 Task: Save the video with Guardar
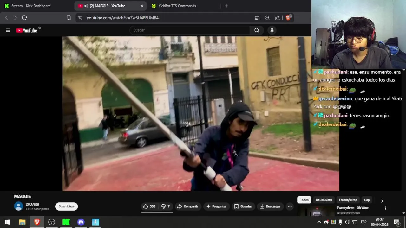pyautogui.click(x=243, y=206)
